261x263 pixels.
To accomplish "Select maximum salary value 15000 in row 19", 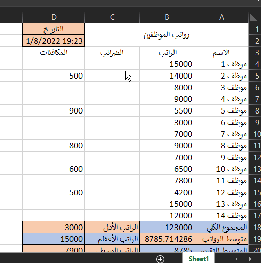I will (x=54, y=239).
